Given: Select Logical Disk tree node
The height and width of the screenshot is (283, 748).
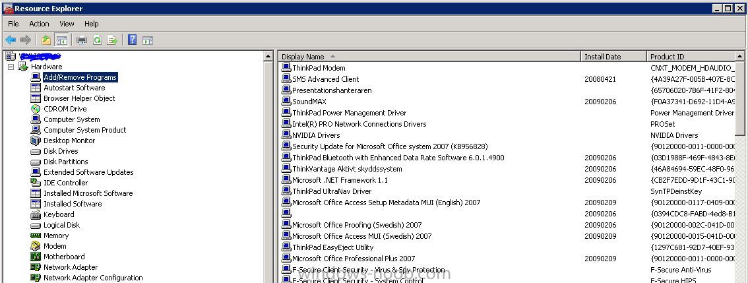Looking at the screenshot, I should [61, 225].
